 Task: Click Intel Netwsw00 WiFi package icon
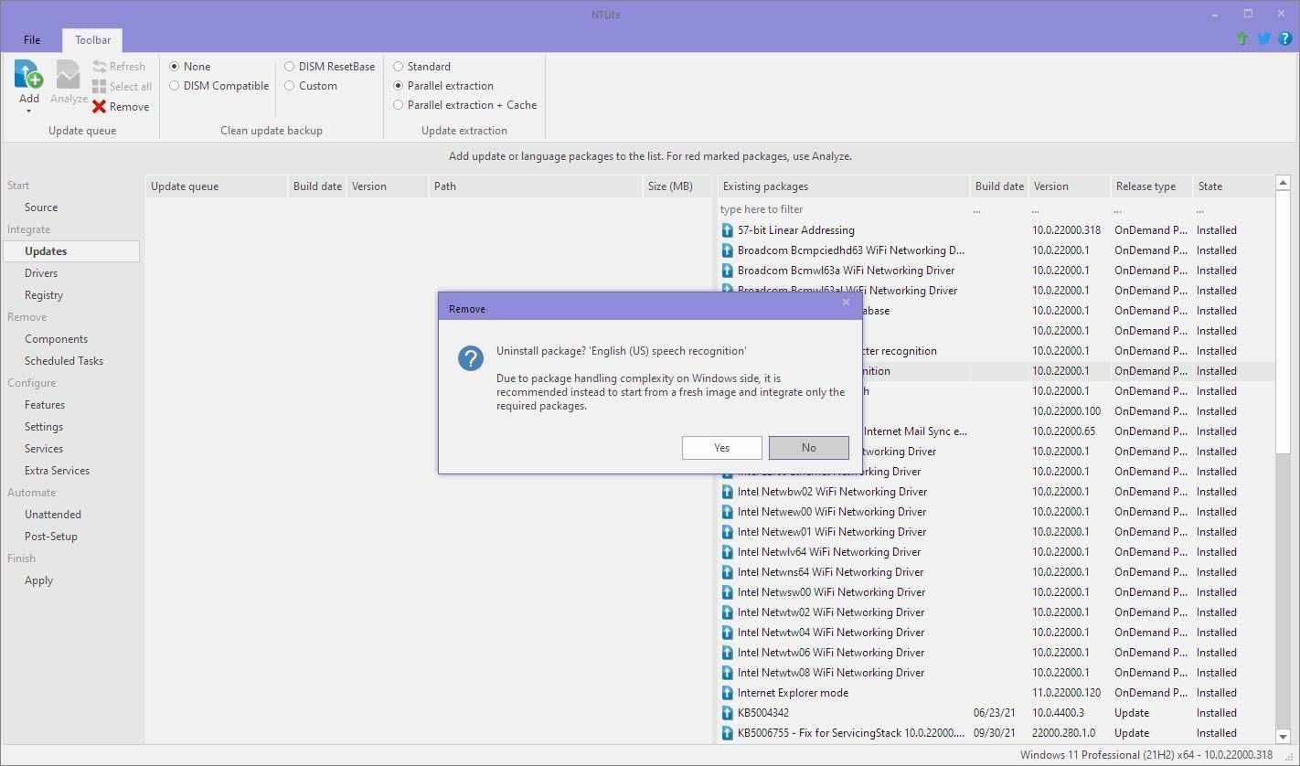click(x=728, y=592)
